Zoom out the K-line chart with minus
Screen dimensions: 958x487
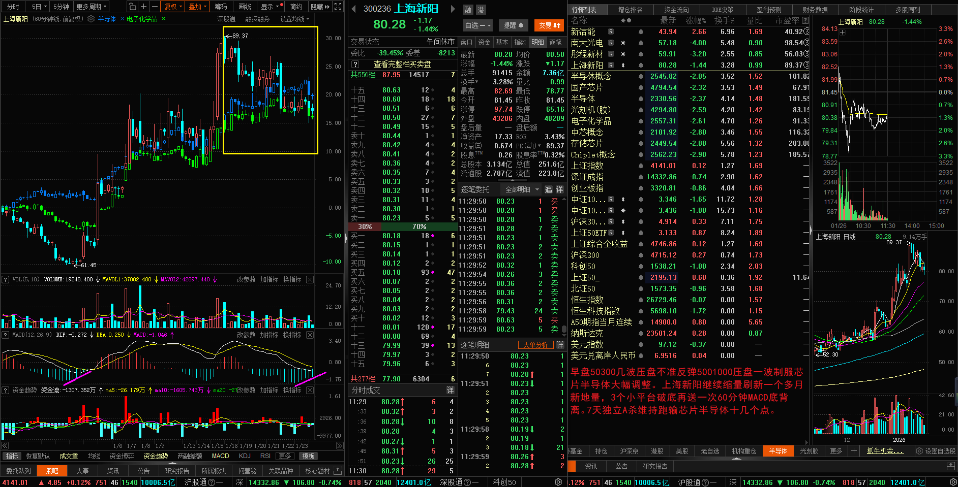[154, 7]
